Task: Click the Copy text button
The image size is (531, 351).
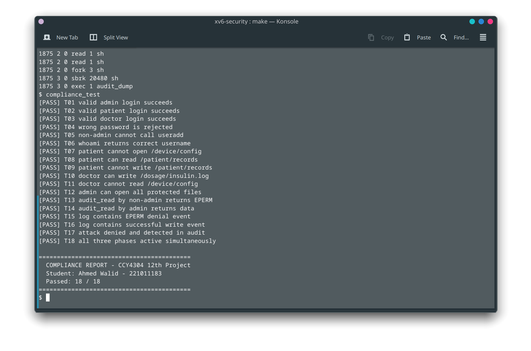Action: point(387,38)
